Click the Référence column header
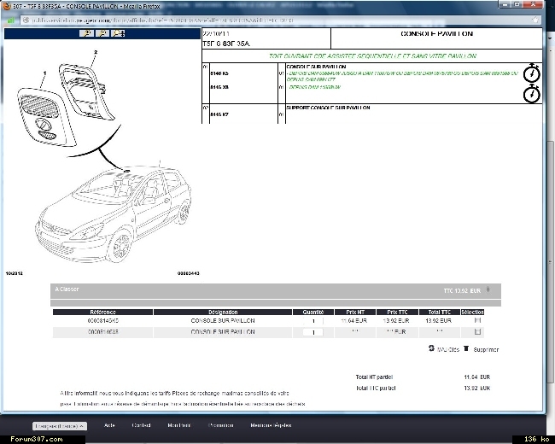This screenshot has width=555, height=444. click(x=102, y=312)
